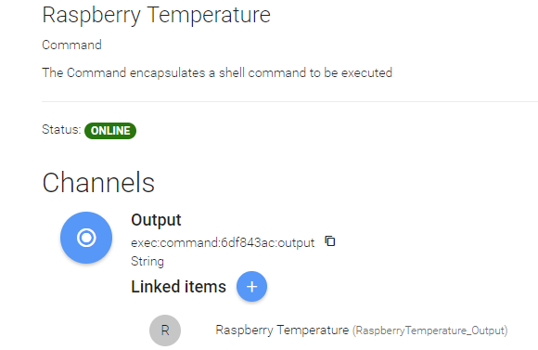This screenshot has height=350, width=538.
Task: Click the blue Output channel circle icon
Action: tap(86, 238)
